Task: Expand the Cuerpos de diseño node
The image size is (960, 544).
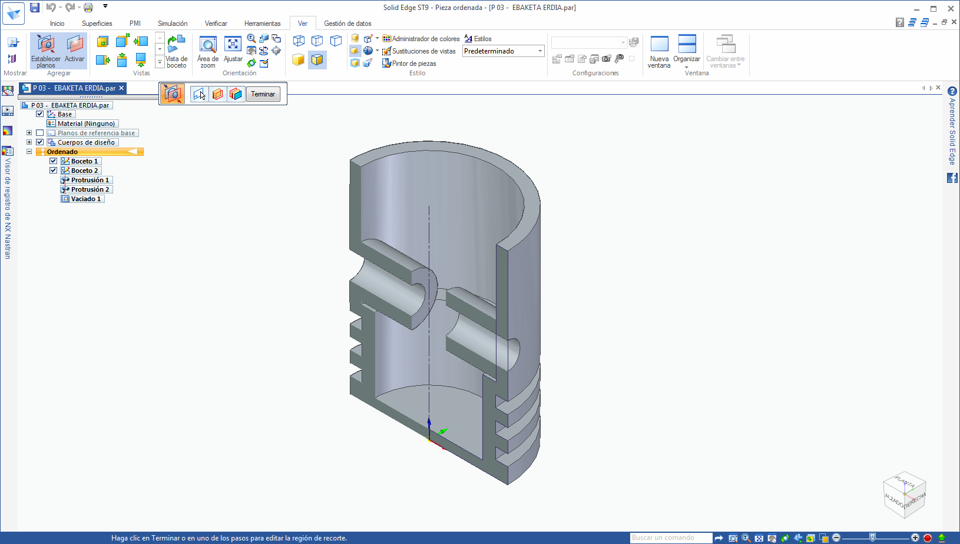Action: coord(29,142)
